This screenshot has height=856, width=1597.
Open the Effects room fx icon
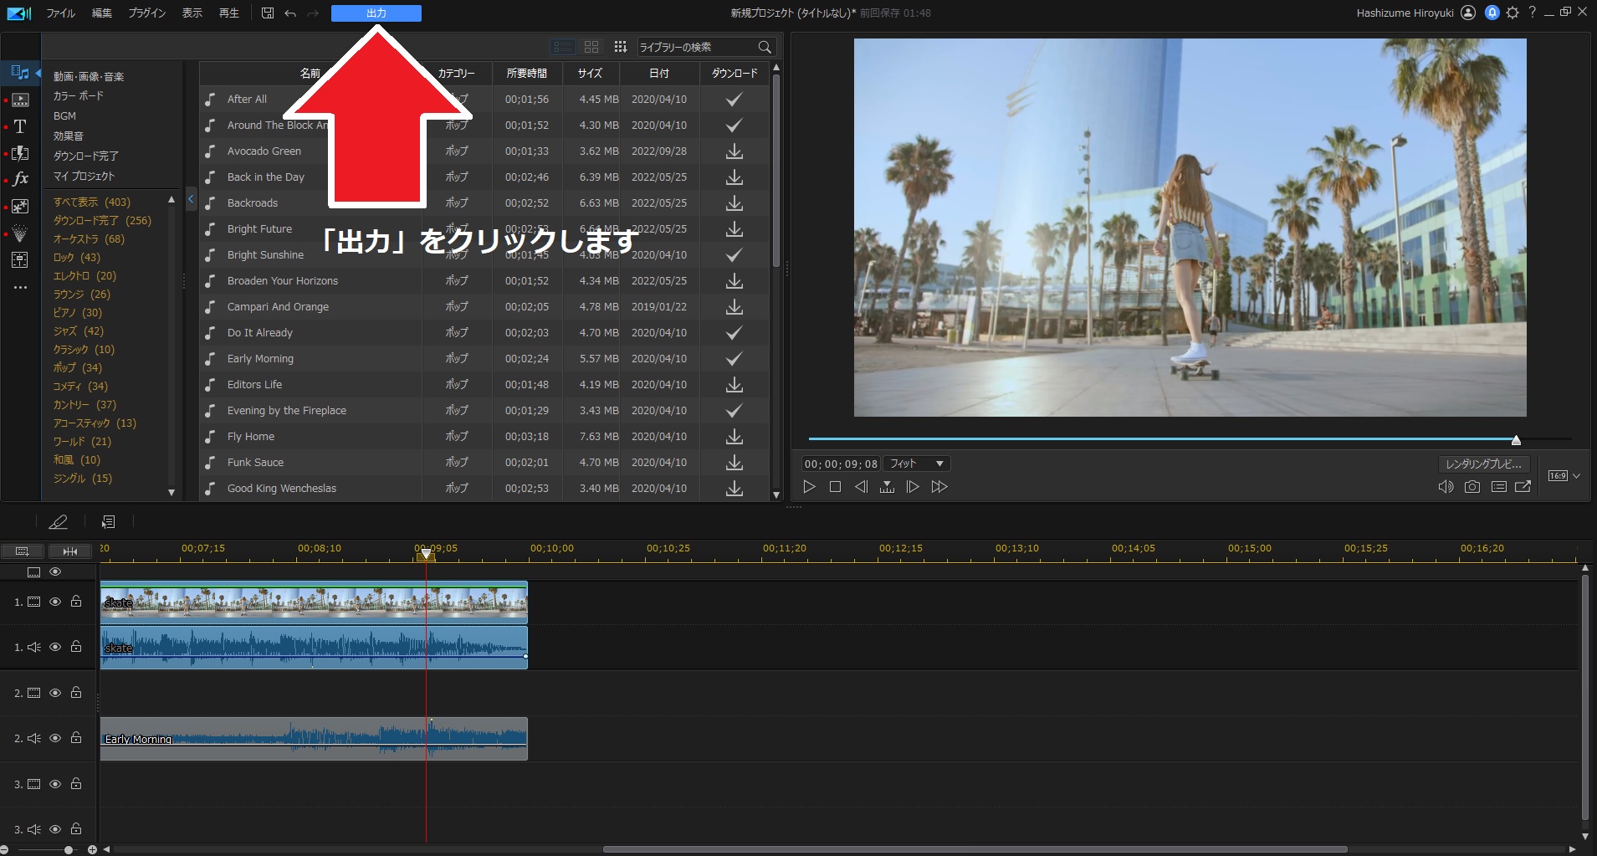pos(20,179)
